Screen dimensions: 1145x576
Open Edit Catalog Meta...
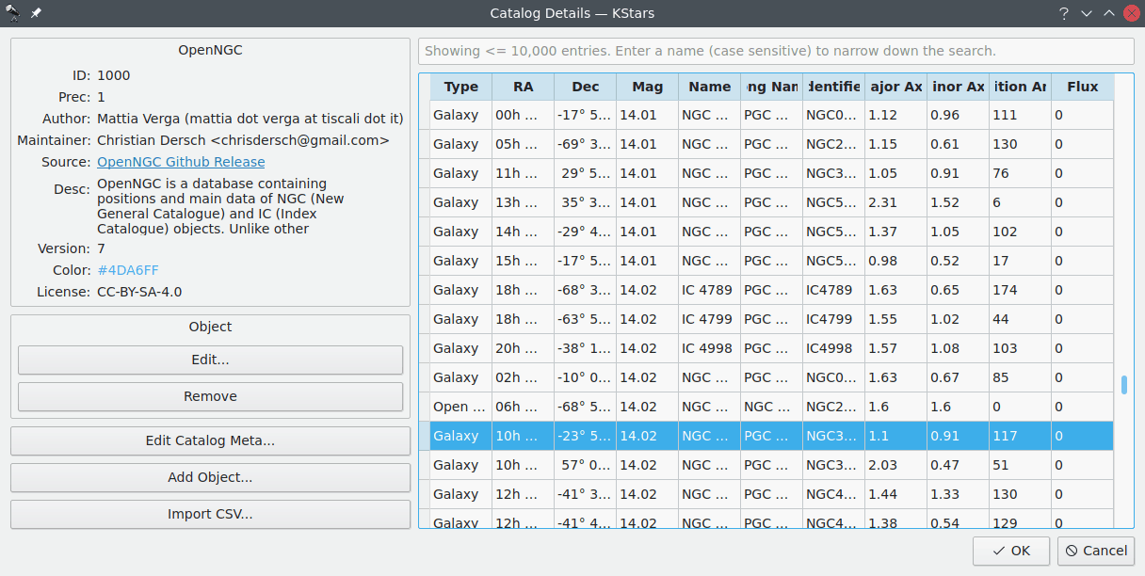point(209,441)
